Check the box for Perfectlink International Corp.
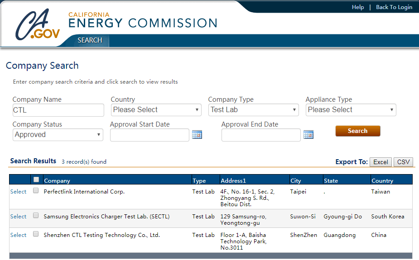Image resolution: width=419 pixels, height=260 pixels. click(36, 190)
